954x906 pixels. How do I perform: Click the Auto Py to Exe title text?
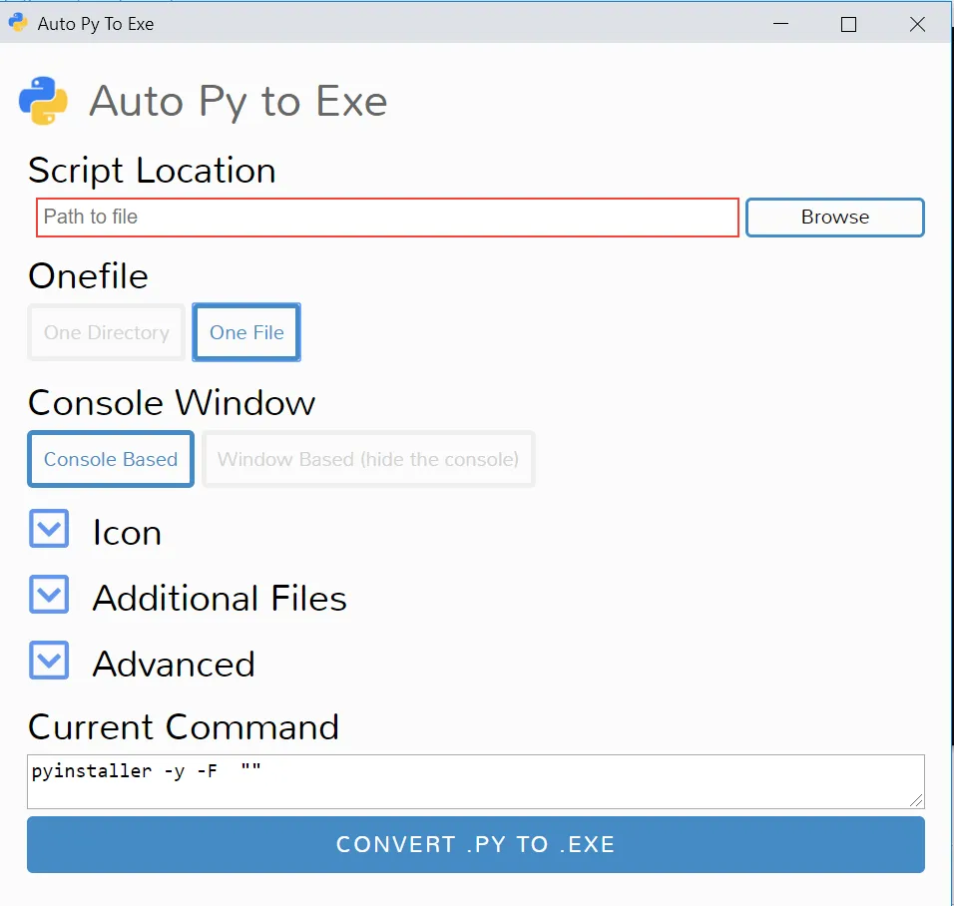click(x=238, y=102)
